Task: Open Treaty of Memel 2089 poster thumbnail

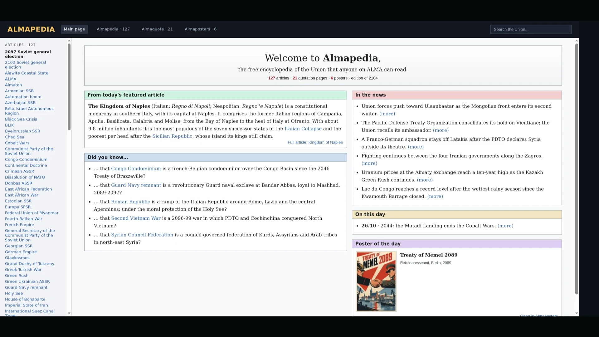Action: click(x=376, y=282)
